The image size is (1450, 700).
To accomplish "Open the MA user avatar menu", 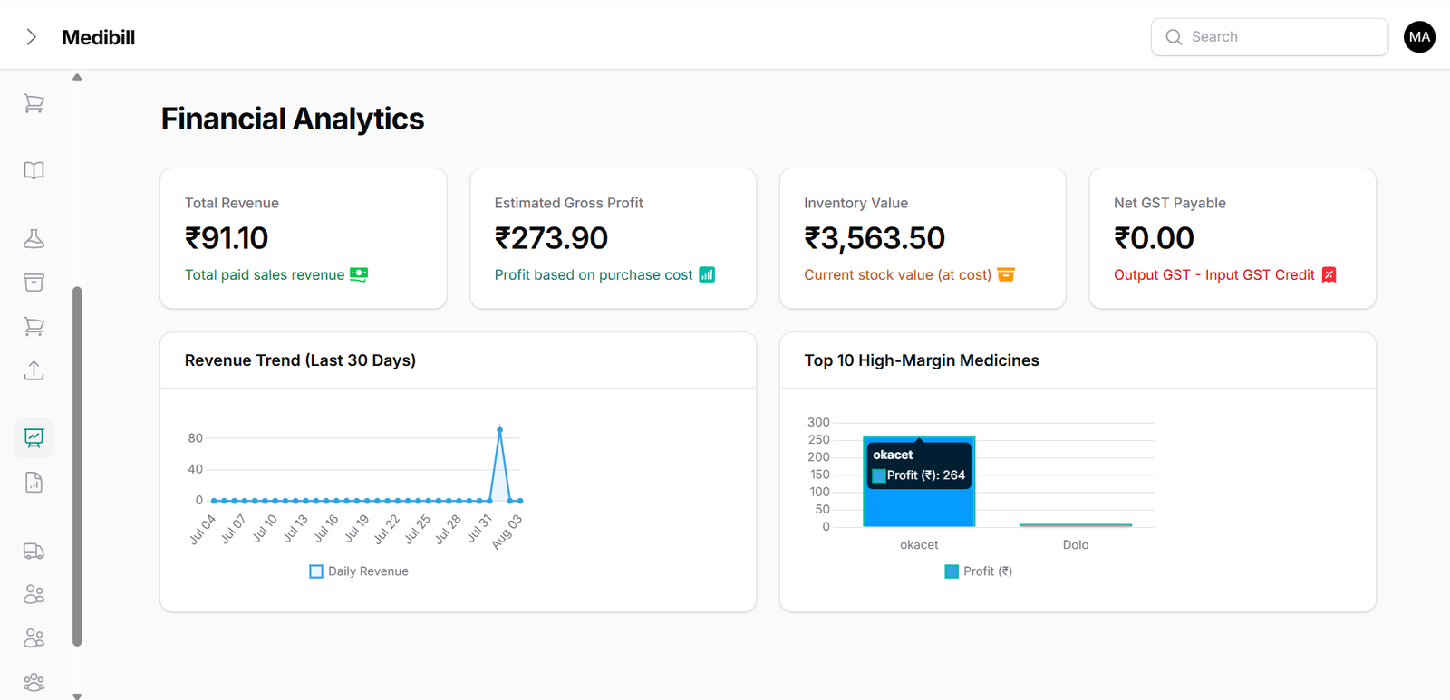I will pyautogui.click(x=1419, y=37).
